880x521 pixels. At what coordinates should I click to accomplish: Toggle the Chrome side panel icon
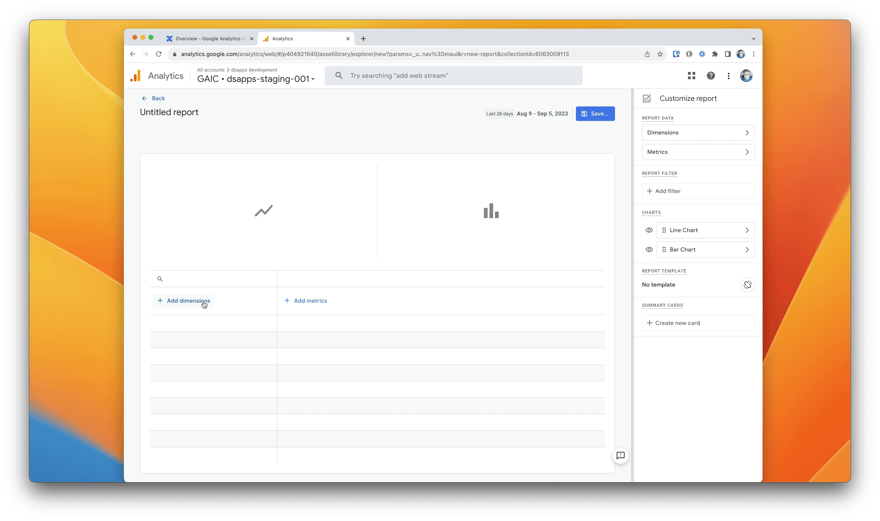tap(728, 54)
